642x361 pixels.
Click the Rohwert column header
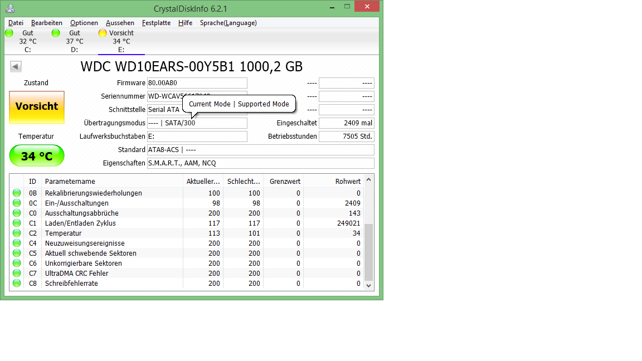tap(334, 181)
